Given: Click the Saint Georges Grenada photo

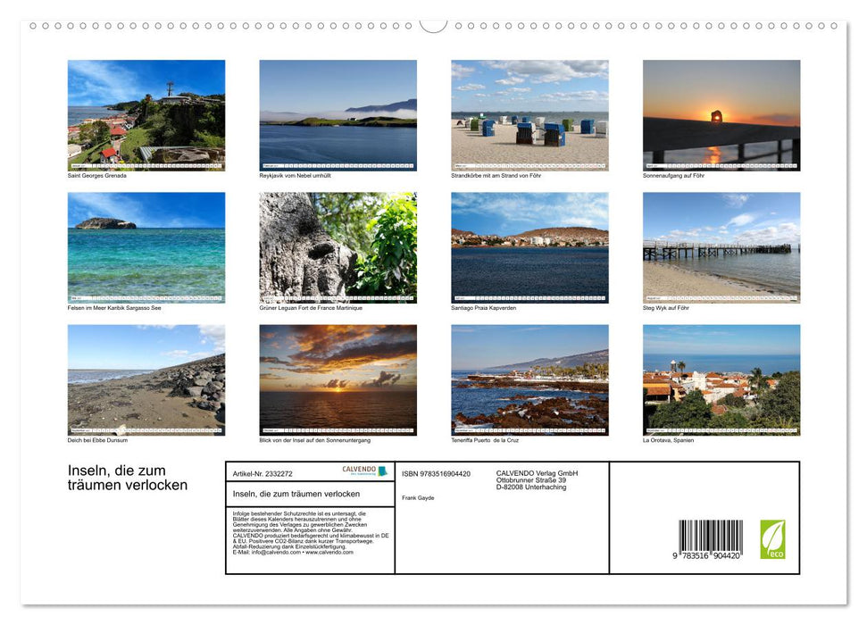Looking at the screenshot, I should [x=146, y=115].
